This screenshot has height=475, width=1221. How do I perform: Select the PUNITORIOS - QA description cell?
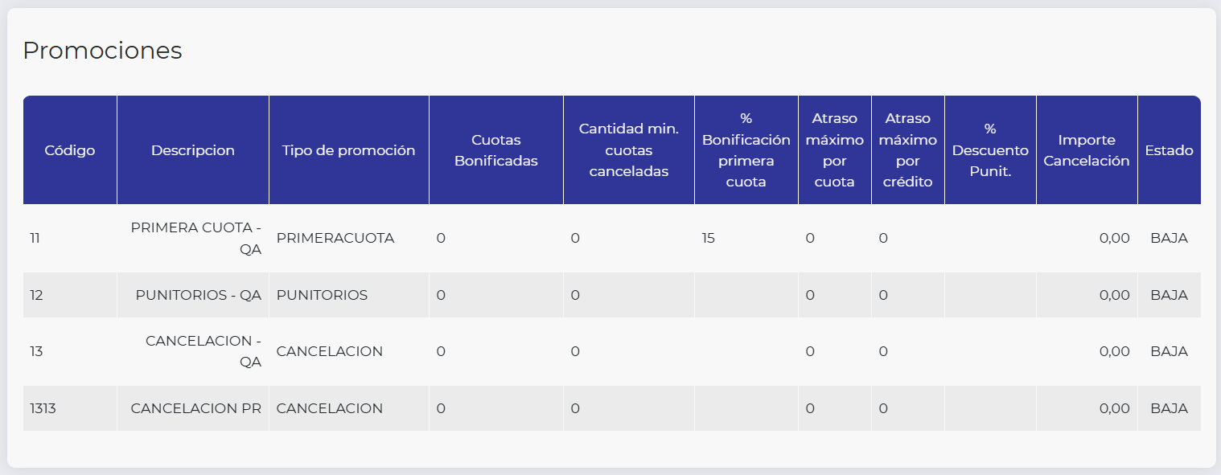coord(198,295)
